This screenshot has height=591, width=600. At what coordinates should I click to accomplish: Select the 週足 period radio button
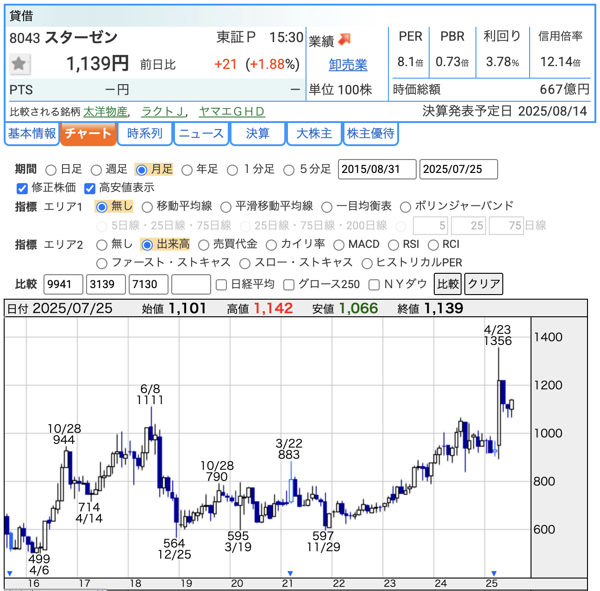click(96, 170)
